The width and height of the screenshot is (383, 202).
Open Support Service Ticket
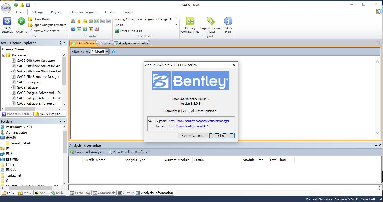(211, 25)
